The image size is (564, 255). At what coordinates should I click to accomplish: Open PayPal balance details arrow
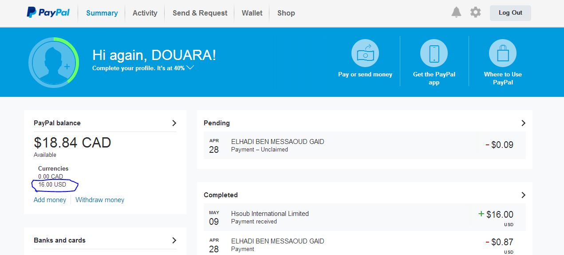[x=174, y=123]
